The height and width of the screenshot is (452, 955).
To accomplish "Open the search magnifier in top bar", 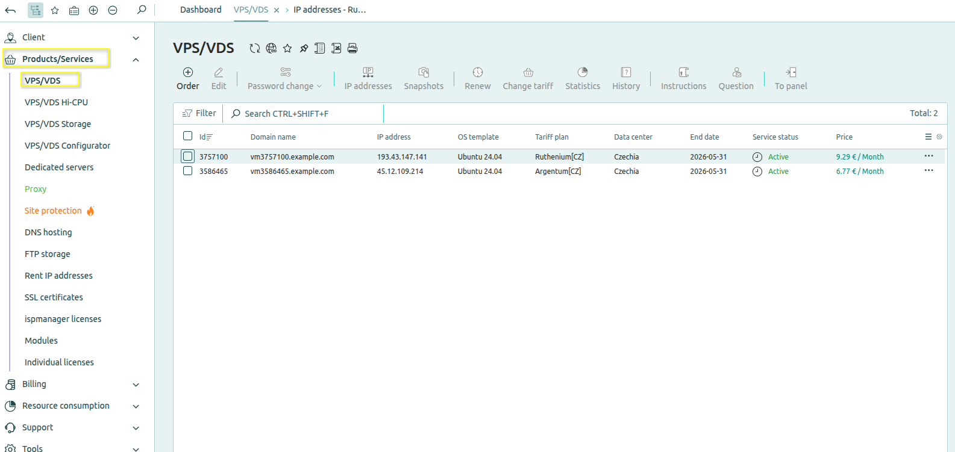I will (142, 10).
